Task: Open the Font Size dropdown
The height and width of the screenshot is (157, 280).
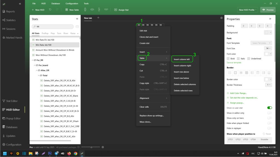Action: [x=268, y=48]
